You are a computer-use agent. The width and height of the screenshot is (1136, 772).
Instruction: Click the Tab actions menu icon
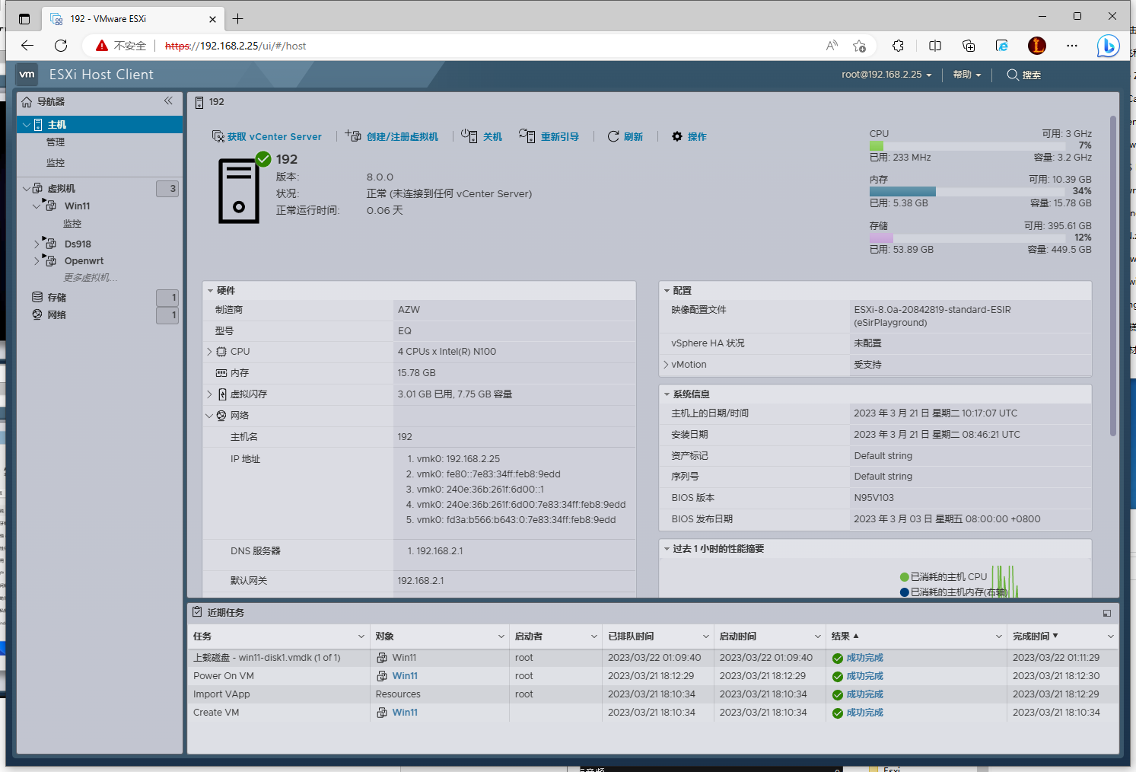point(24,19)
